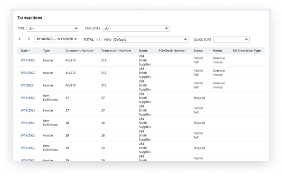Click Shipped status of Item Fulfillment 28
The image size is (282, 176).
tap(199, 123)
